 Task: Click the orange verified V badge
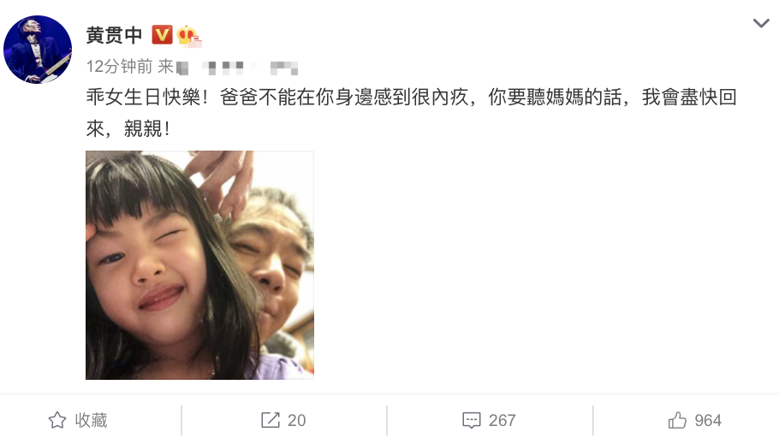click(x=162, y=35)
